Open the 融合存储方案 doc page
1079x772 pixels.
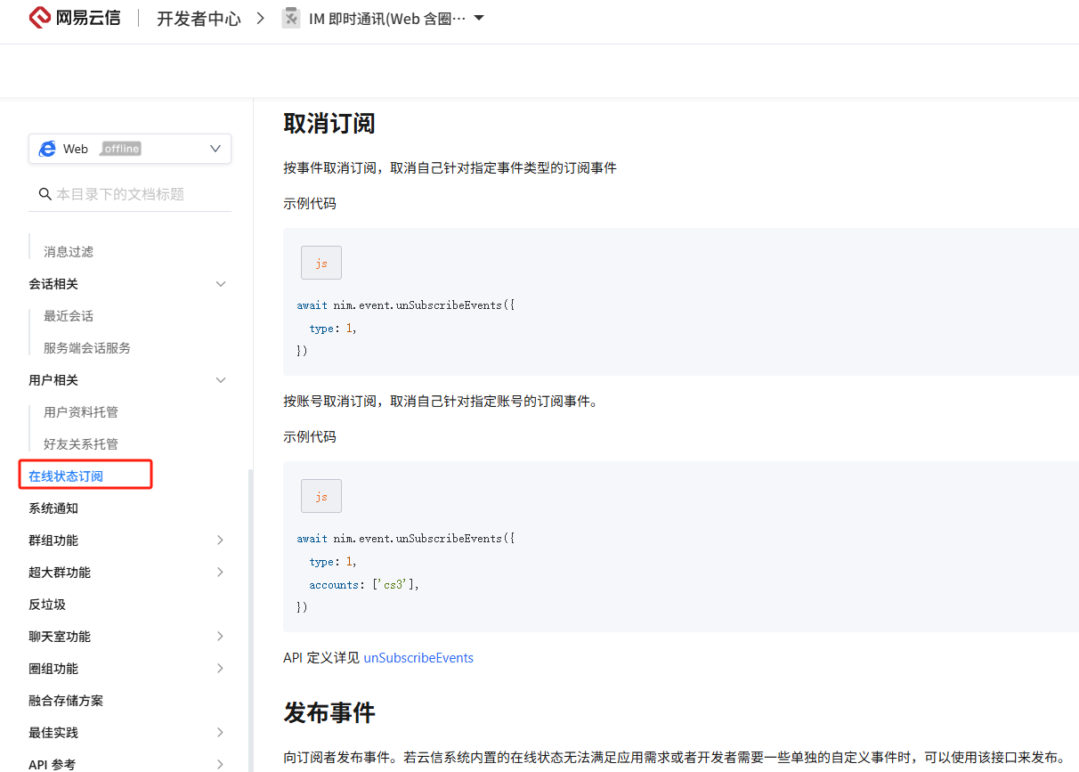coord(66,701)
